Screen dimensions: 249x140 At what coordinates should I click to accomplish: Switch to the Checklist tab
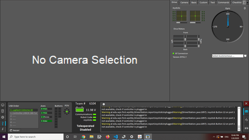coord(237,3)
